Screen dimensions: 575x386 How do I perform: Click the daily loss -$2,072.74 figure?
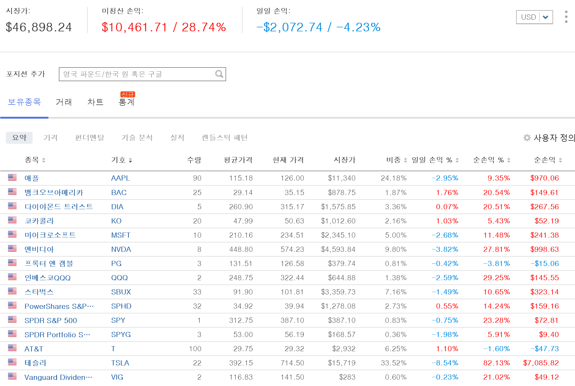click(x=289, y=27)
